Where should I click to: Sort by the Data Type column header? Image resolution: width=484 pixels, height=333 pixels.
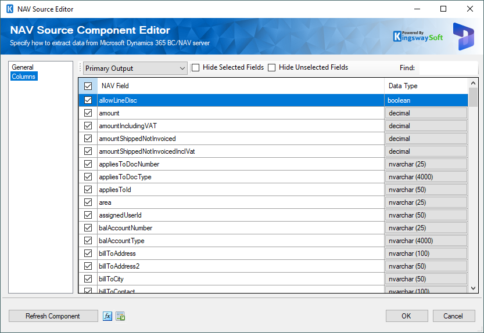point(426,86)
